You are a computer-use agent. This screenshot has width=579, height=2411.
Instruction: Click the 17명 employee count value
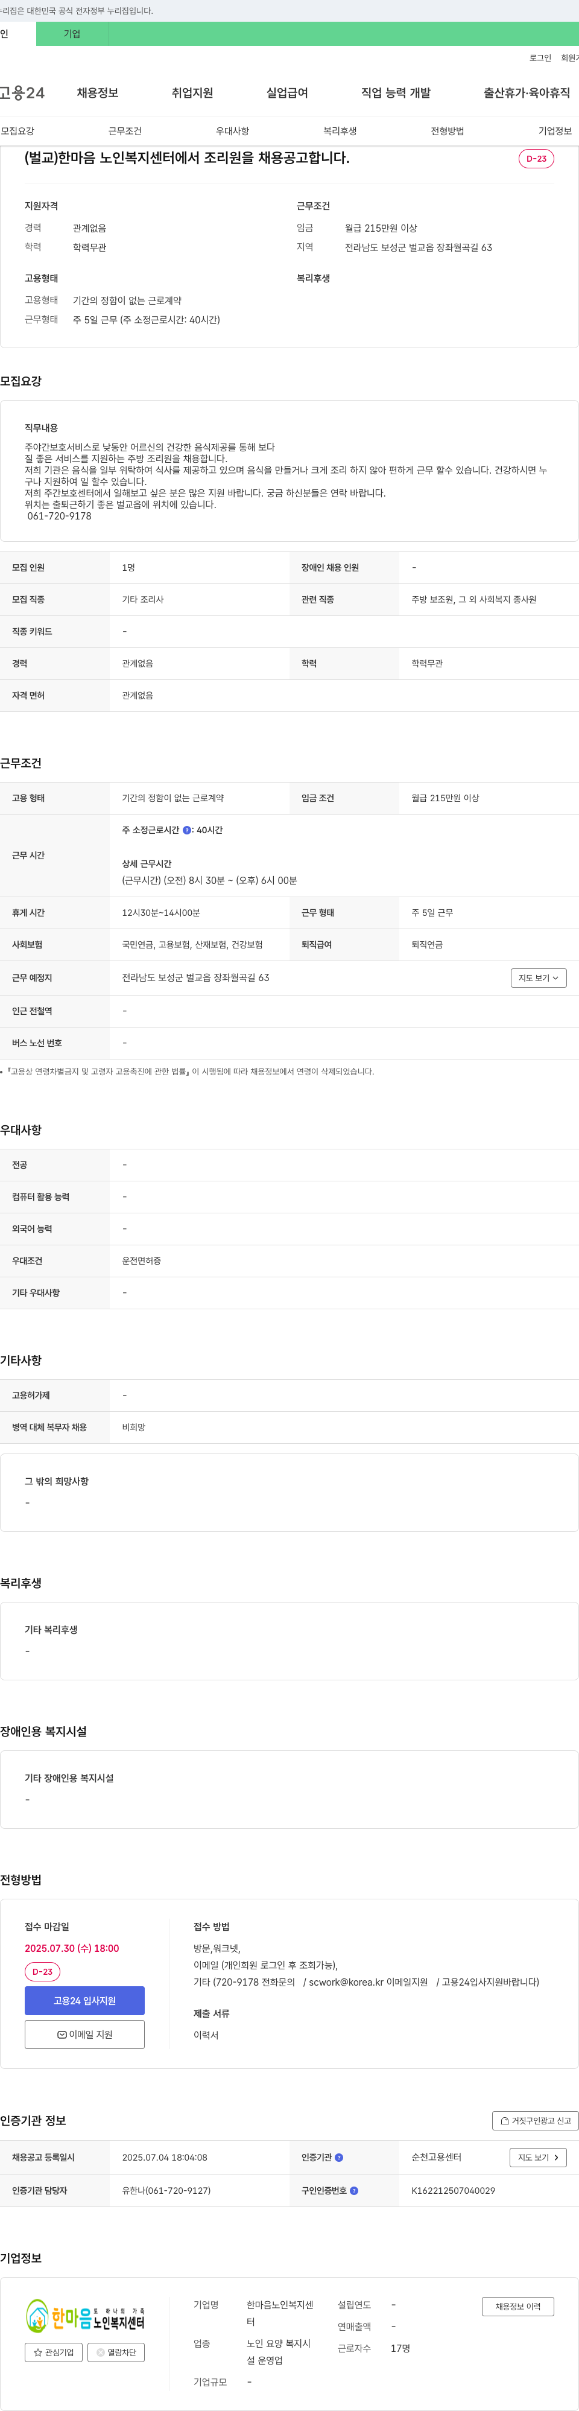pyautogui.click(x=400, y=2348)
